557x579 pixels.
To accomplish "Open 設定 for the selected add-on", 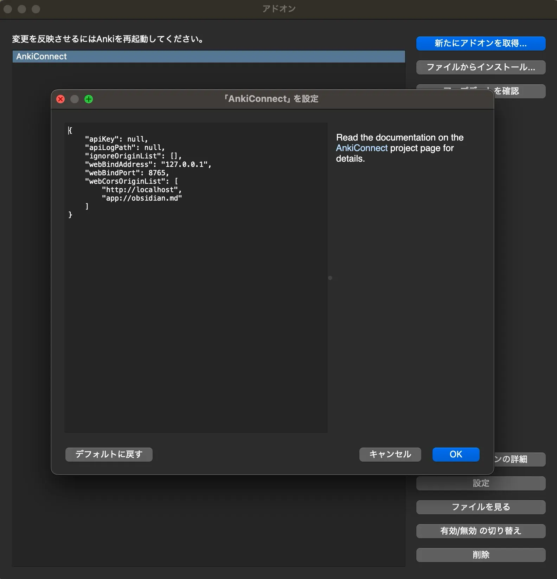I will pos(481,483).
